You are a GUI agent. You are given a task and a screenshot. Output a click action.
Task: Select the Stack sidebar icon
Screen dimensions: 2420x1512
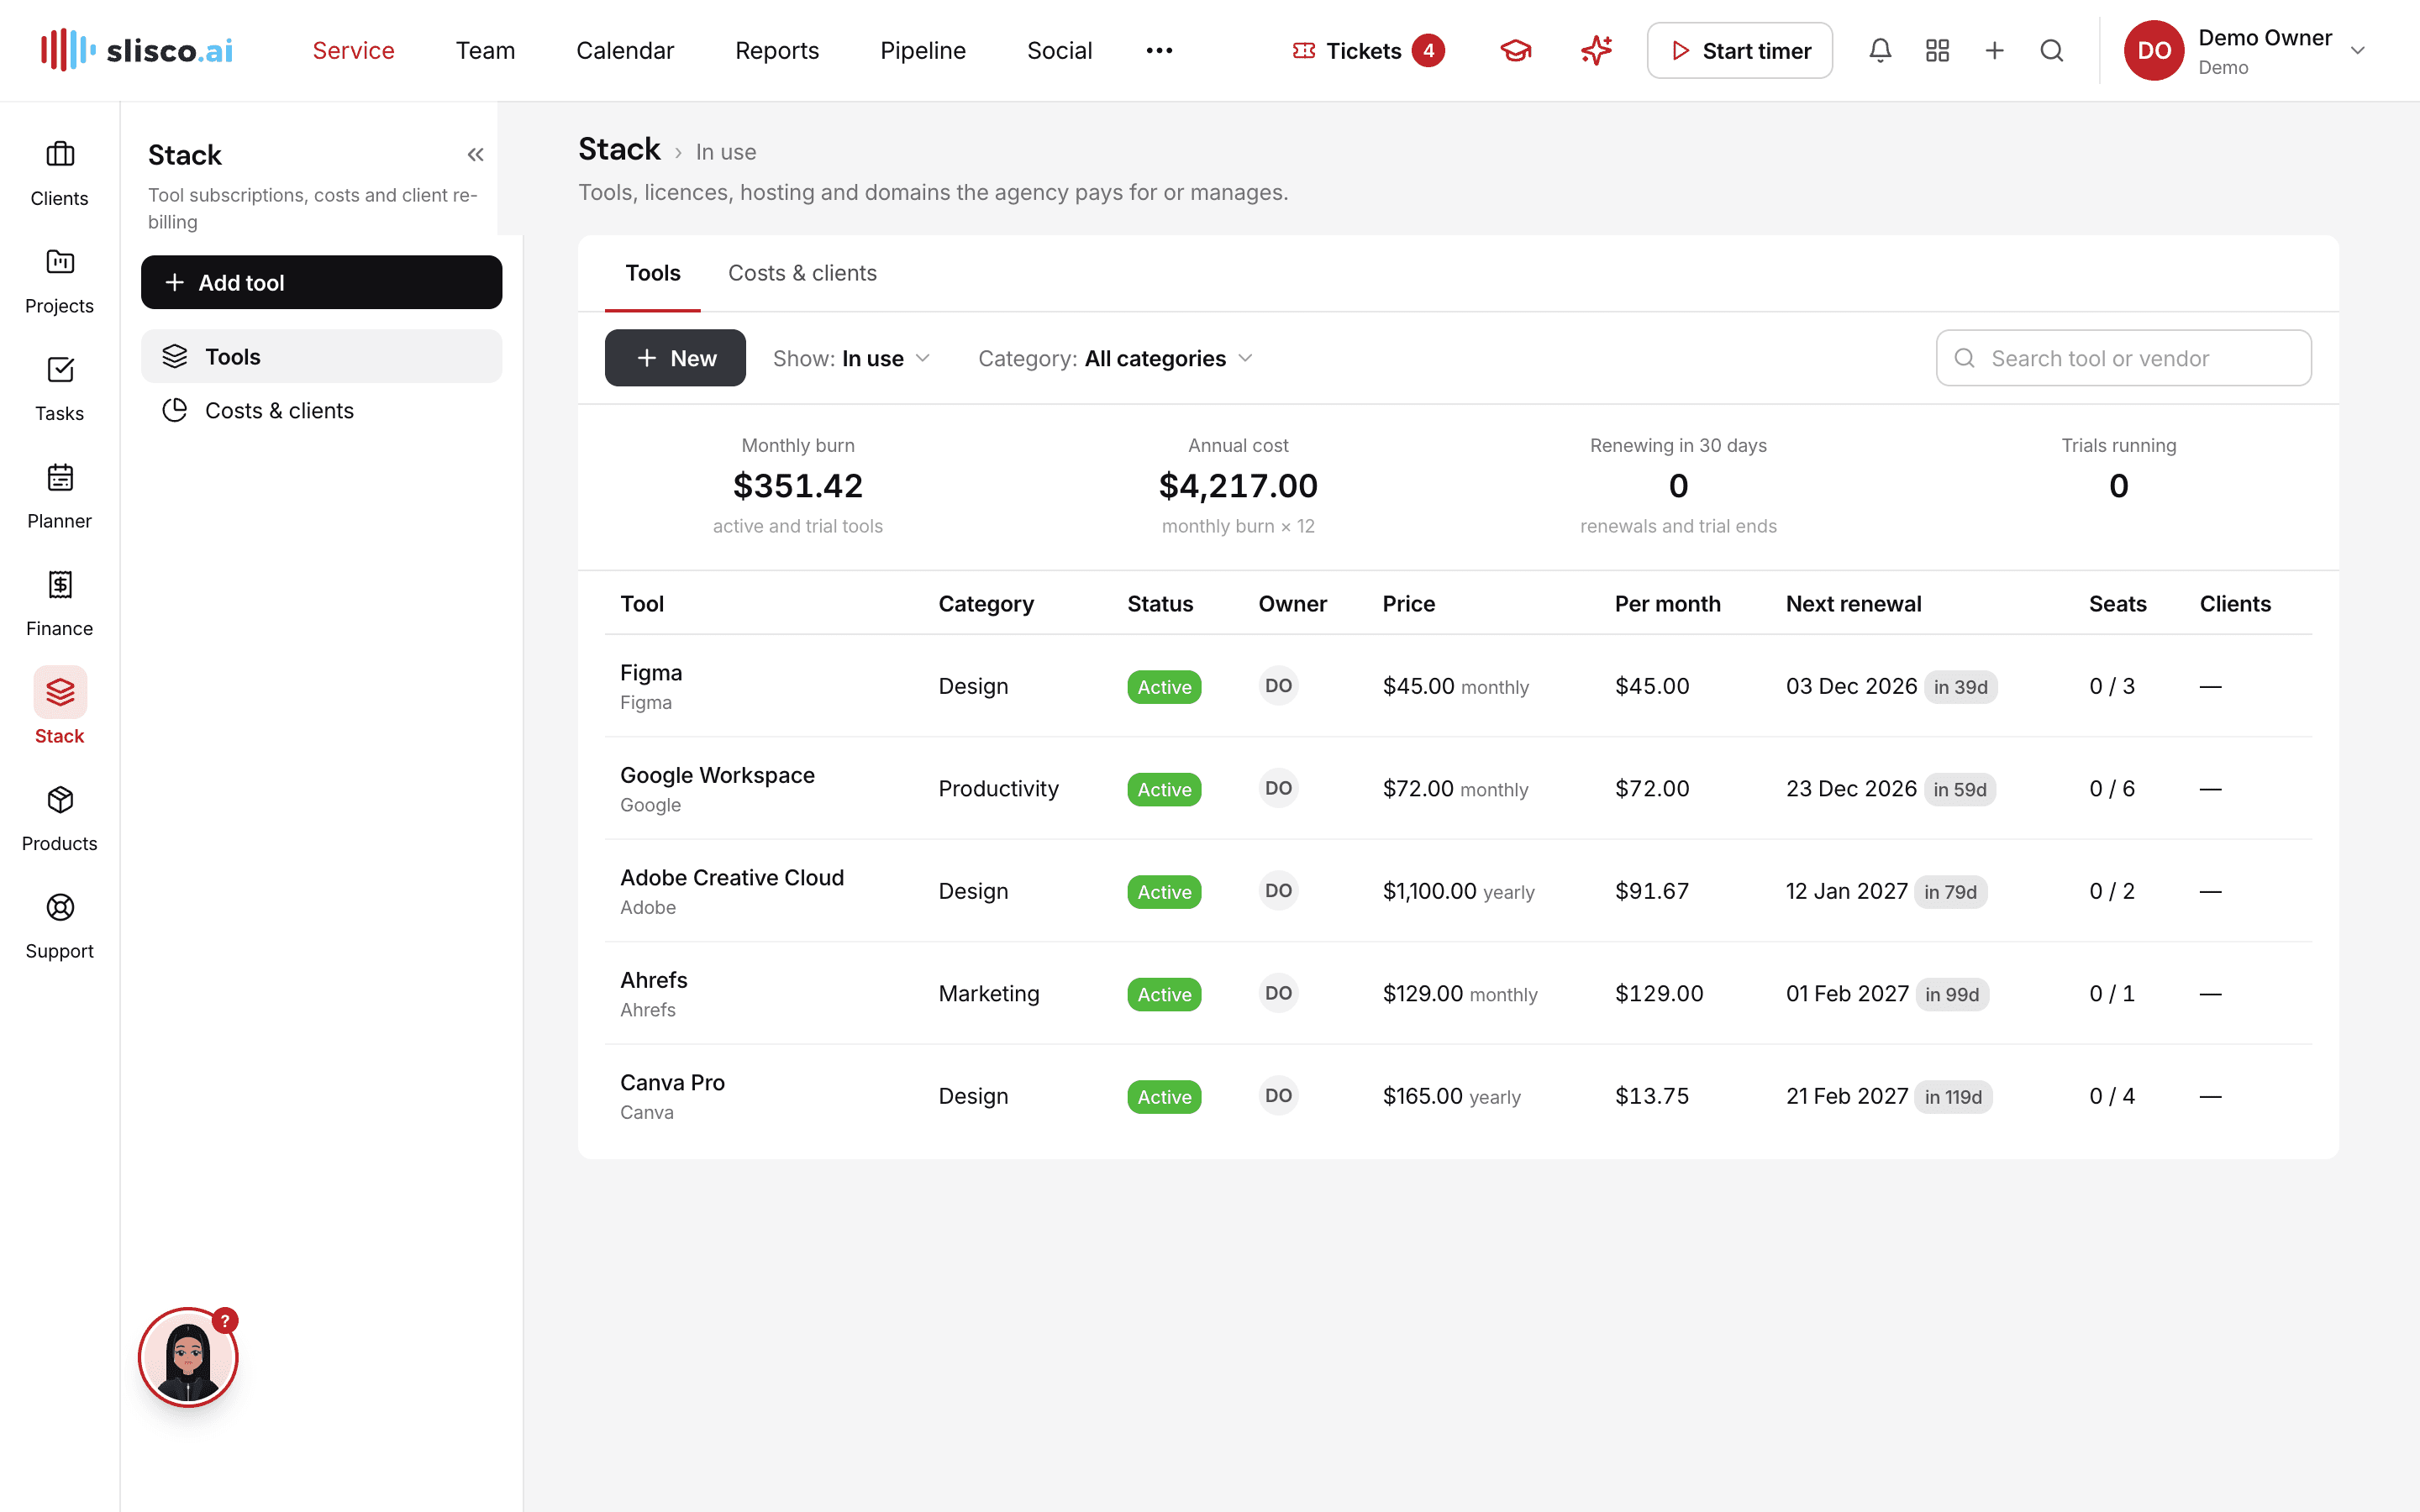coord(60,707)
